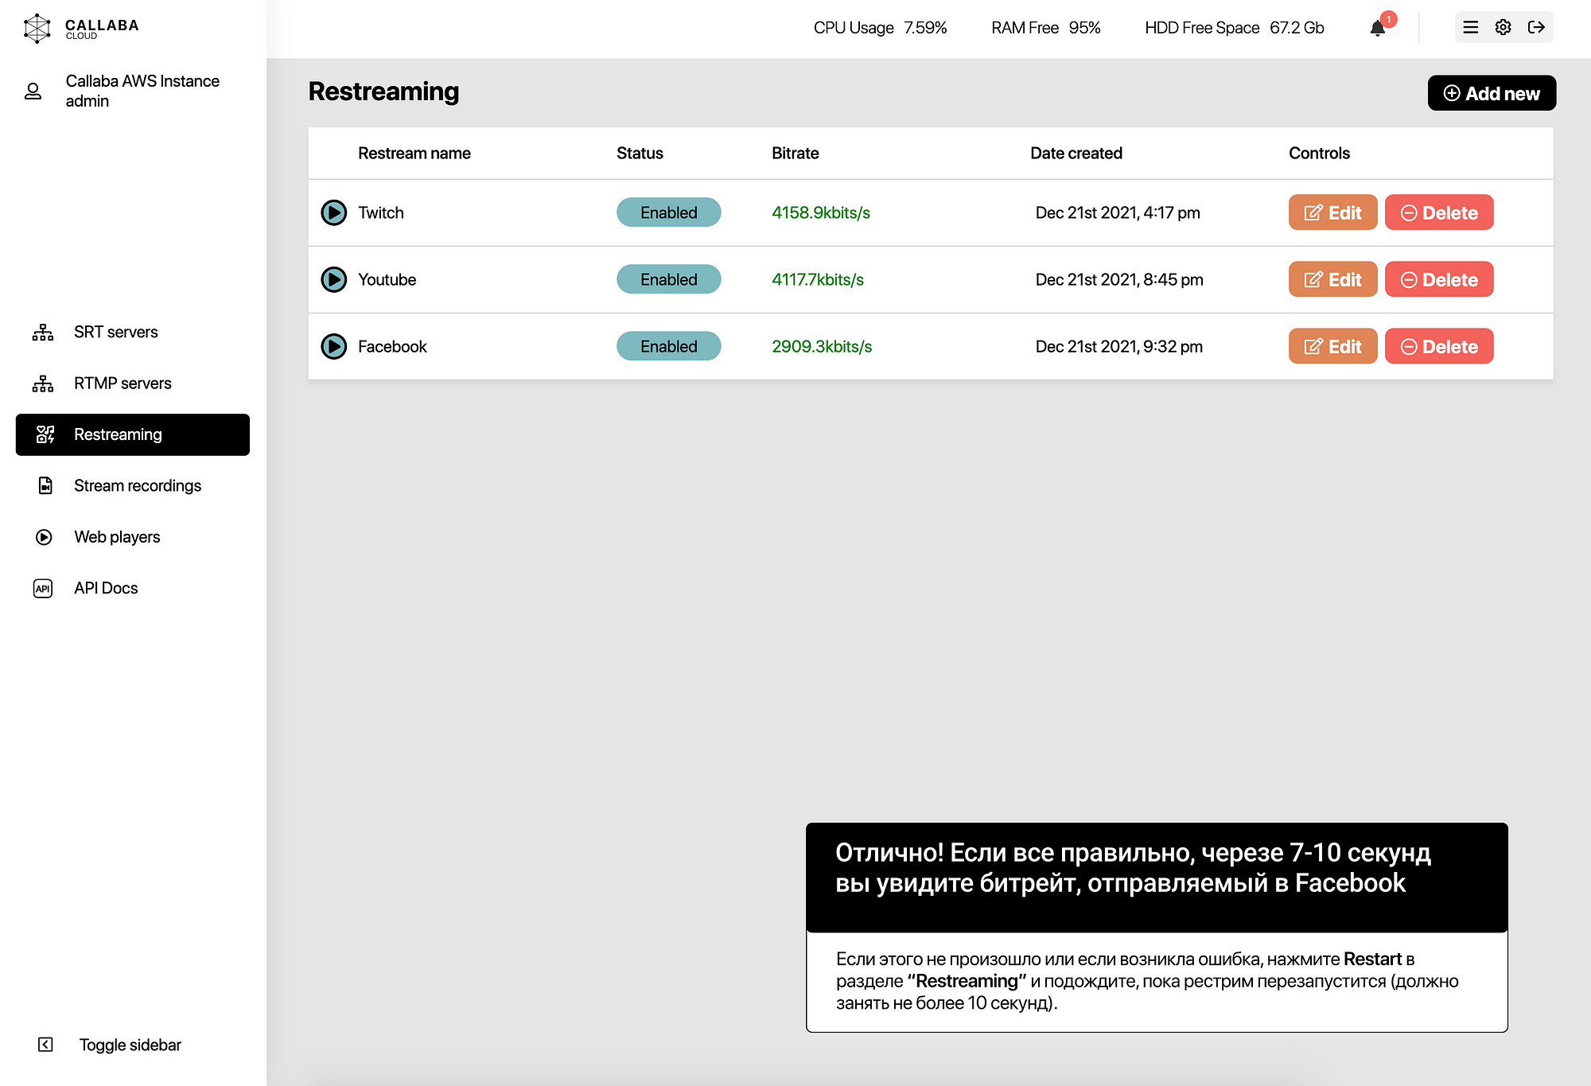
Task: Click the logout icon in header
Action: point(1537,27)
